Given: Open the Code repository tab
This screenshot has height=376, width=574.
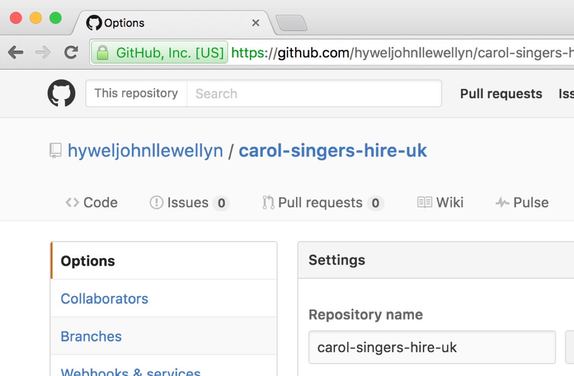Looking at the screenshot, I should pyautogui.click(x=91, y=203).
